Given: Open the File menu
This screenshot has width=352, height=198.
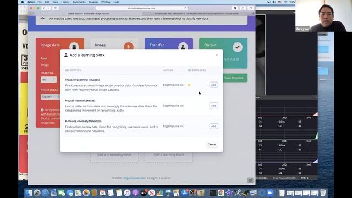Looking at the screenshot, I should point(40,2).
